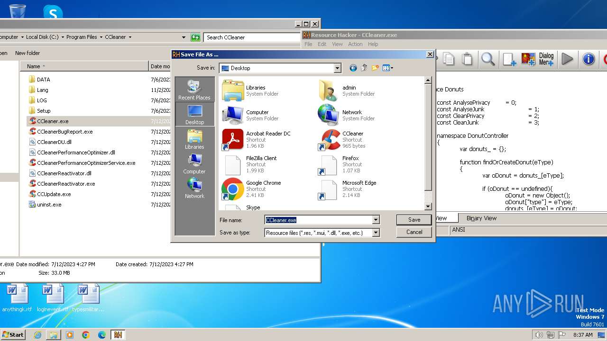The width and height of the screenshot is (607, 341).
Task: Open Google Chrome from the taskbar
Action: click(85, 335)
